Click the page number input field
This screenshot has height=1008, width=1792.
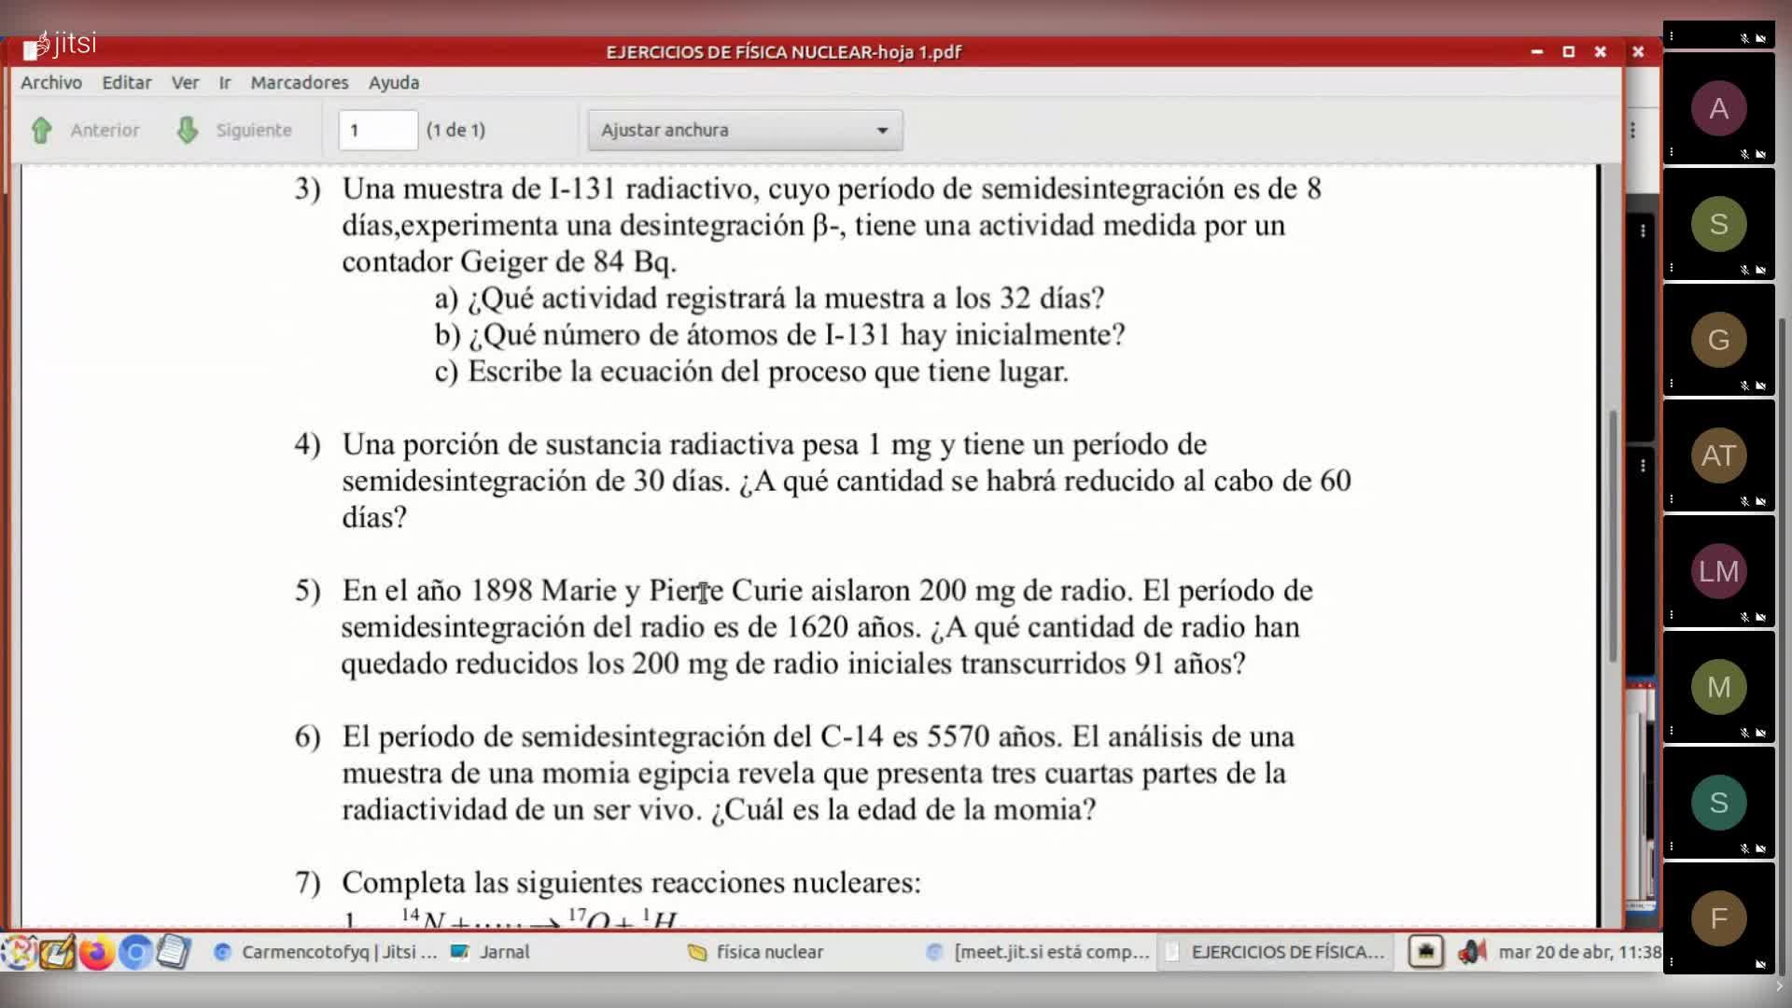[x=378, y=131]
